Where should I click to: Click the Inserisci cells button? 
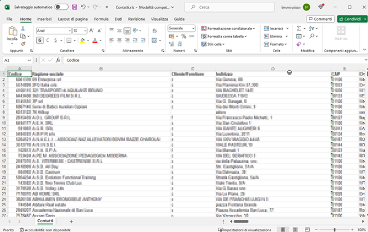pyautogui.click(x=274, y=29)
